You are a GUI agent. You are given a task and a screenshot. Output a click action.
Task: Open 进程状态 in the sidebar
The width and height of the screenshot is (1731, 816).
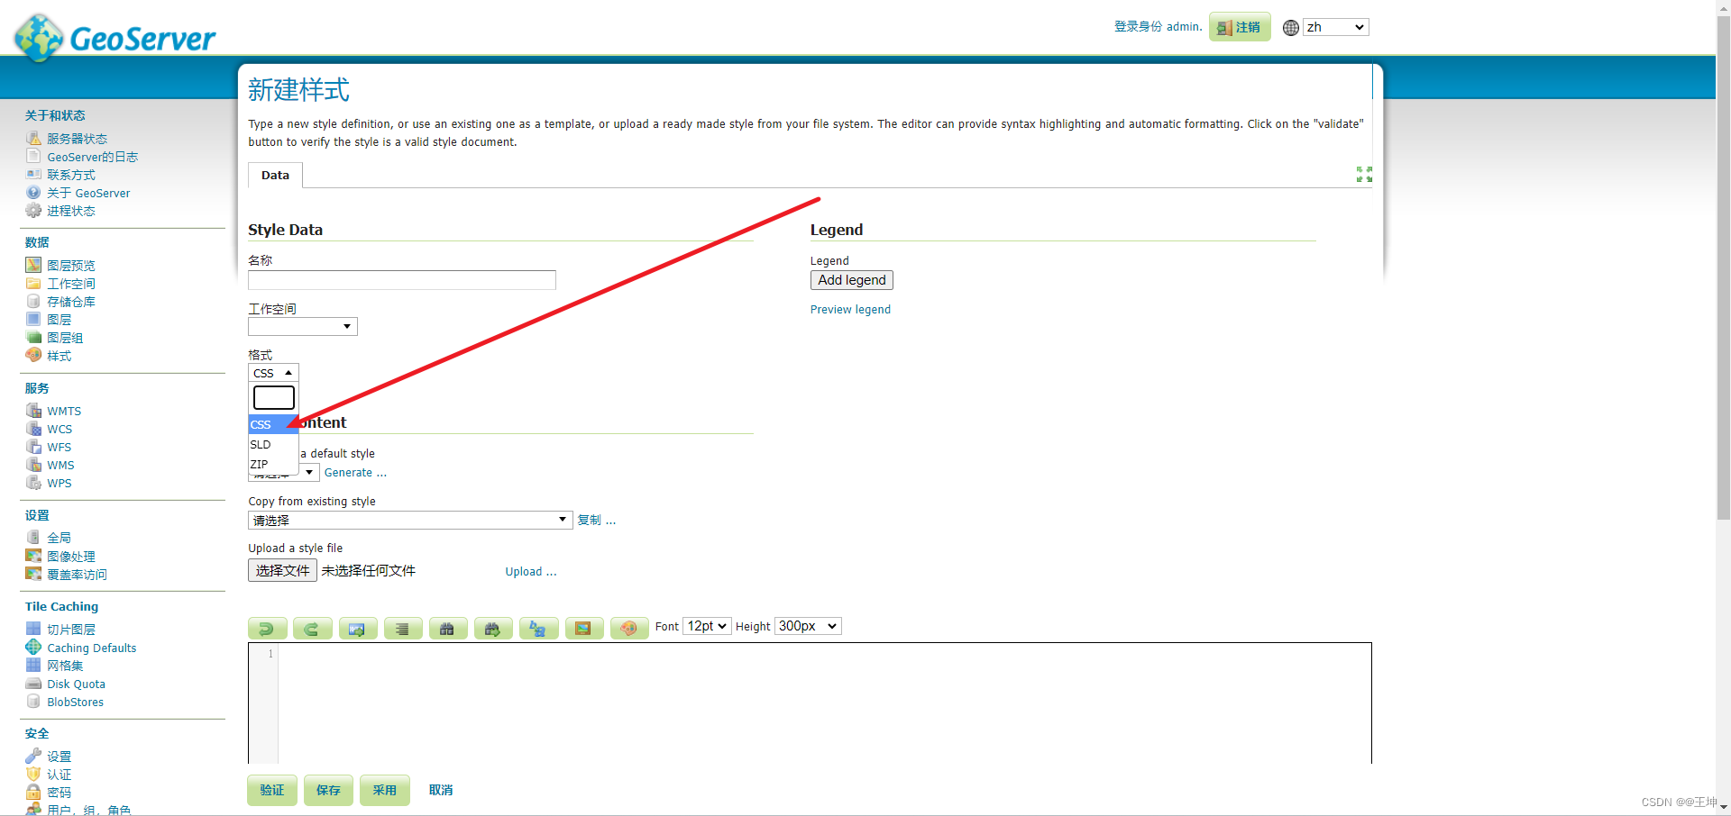coord(71,211)
